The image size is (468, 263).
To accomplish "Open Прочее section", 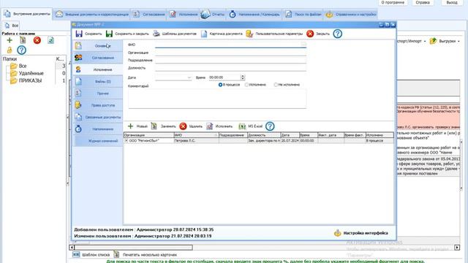I will [x=98, y=94].
